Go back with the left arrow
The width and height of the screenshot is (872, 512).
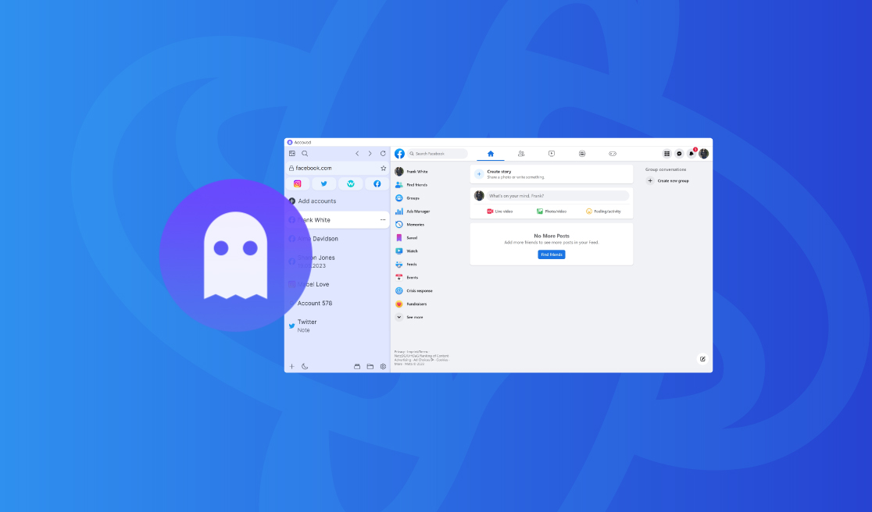[x=357, y=153]
